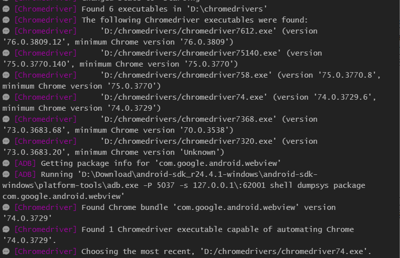Click the bubble icon beside 'Found 6 executables'
The width and height of the screenshot is (400, 258).
coord(6,9)
